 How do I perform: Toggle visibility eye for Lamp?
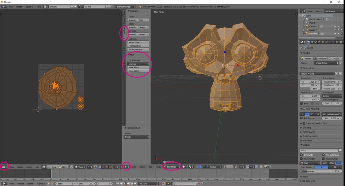coord(335,30)
